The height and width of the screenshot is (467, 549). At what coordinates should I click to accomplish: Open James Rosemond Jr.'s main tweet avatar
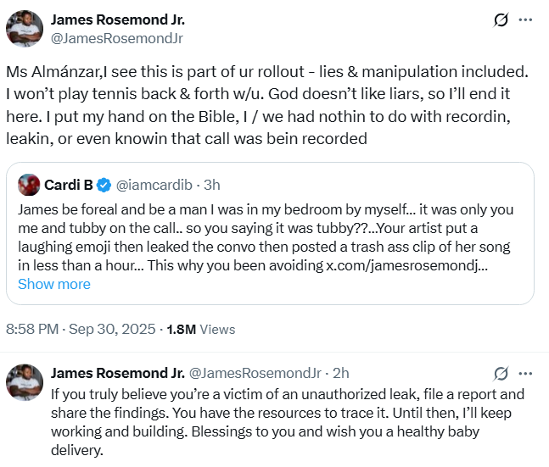(x=25, y=29)
